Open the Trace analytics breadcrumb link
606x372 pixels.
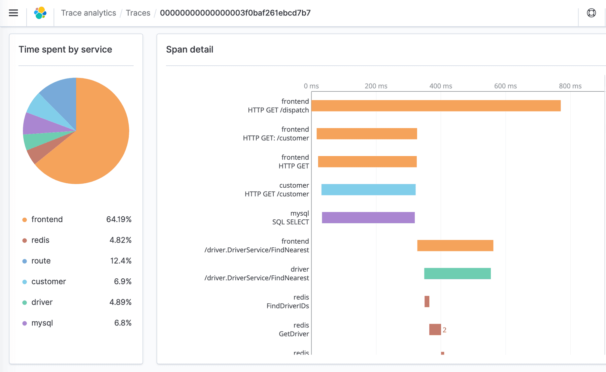click(89, 13)
